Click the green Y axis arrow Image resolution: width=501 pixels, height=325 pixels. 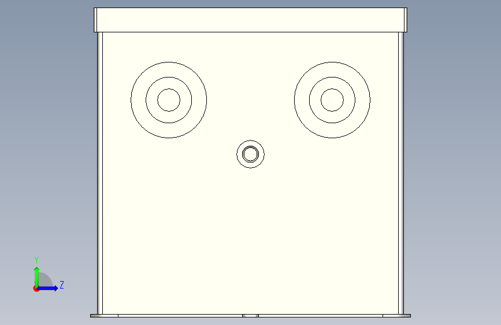point(37,276)
